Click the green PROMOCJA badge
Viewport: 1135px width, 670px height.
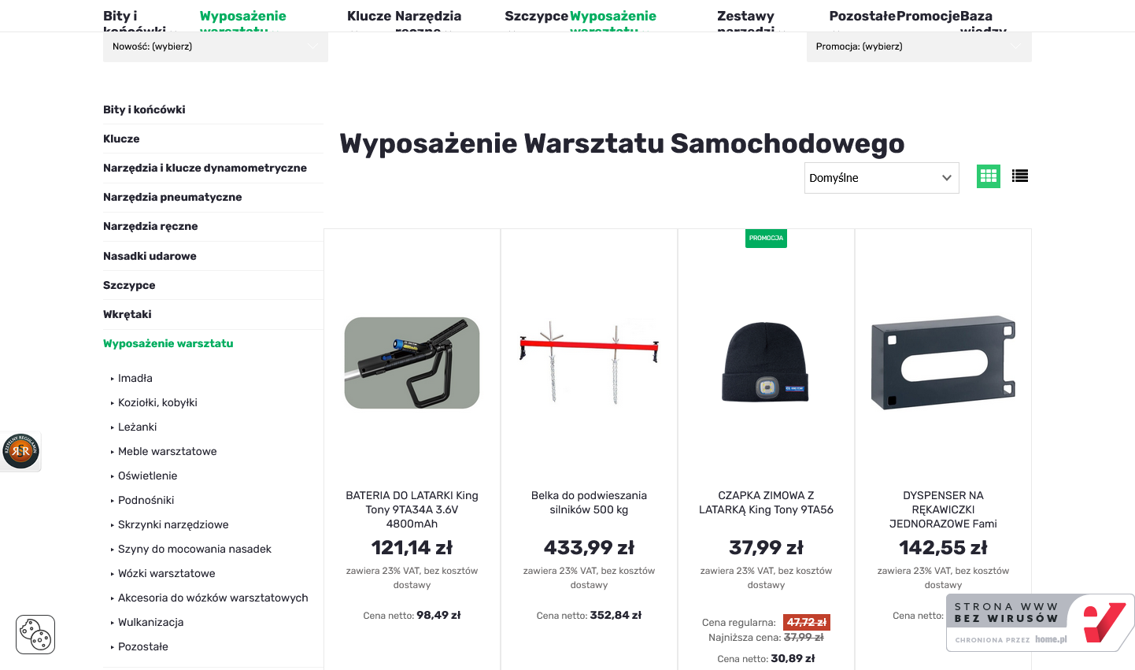click(766, 238)
